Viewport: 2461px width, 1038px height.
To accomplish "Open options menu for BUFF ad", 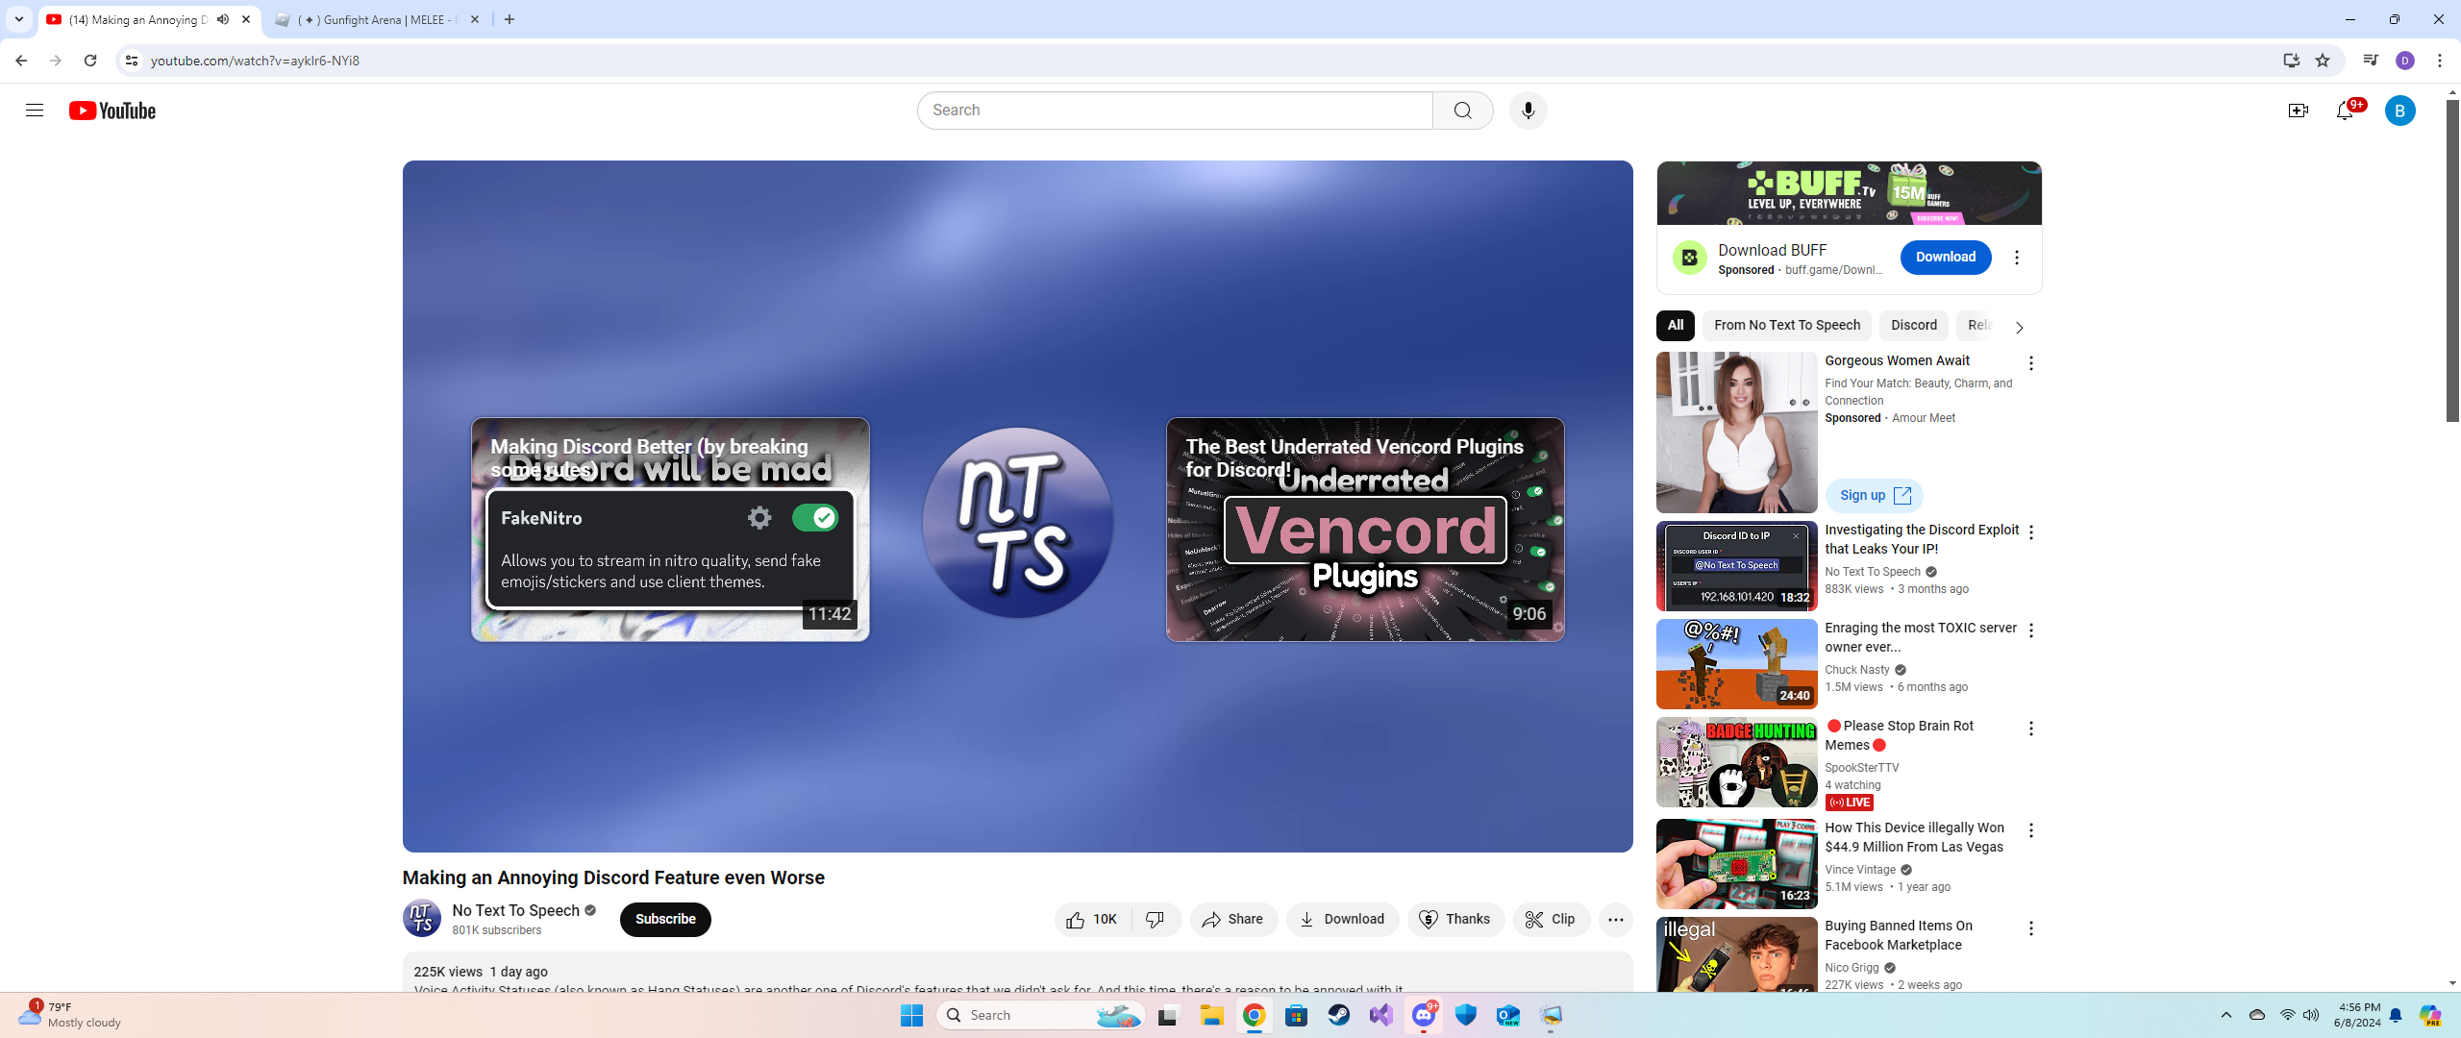I will (x=2017, y=258).
